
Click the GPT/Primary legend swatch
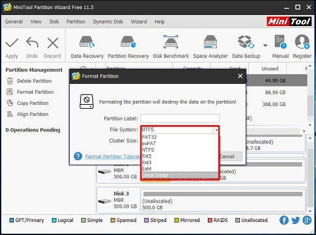[x=11, y=221]
